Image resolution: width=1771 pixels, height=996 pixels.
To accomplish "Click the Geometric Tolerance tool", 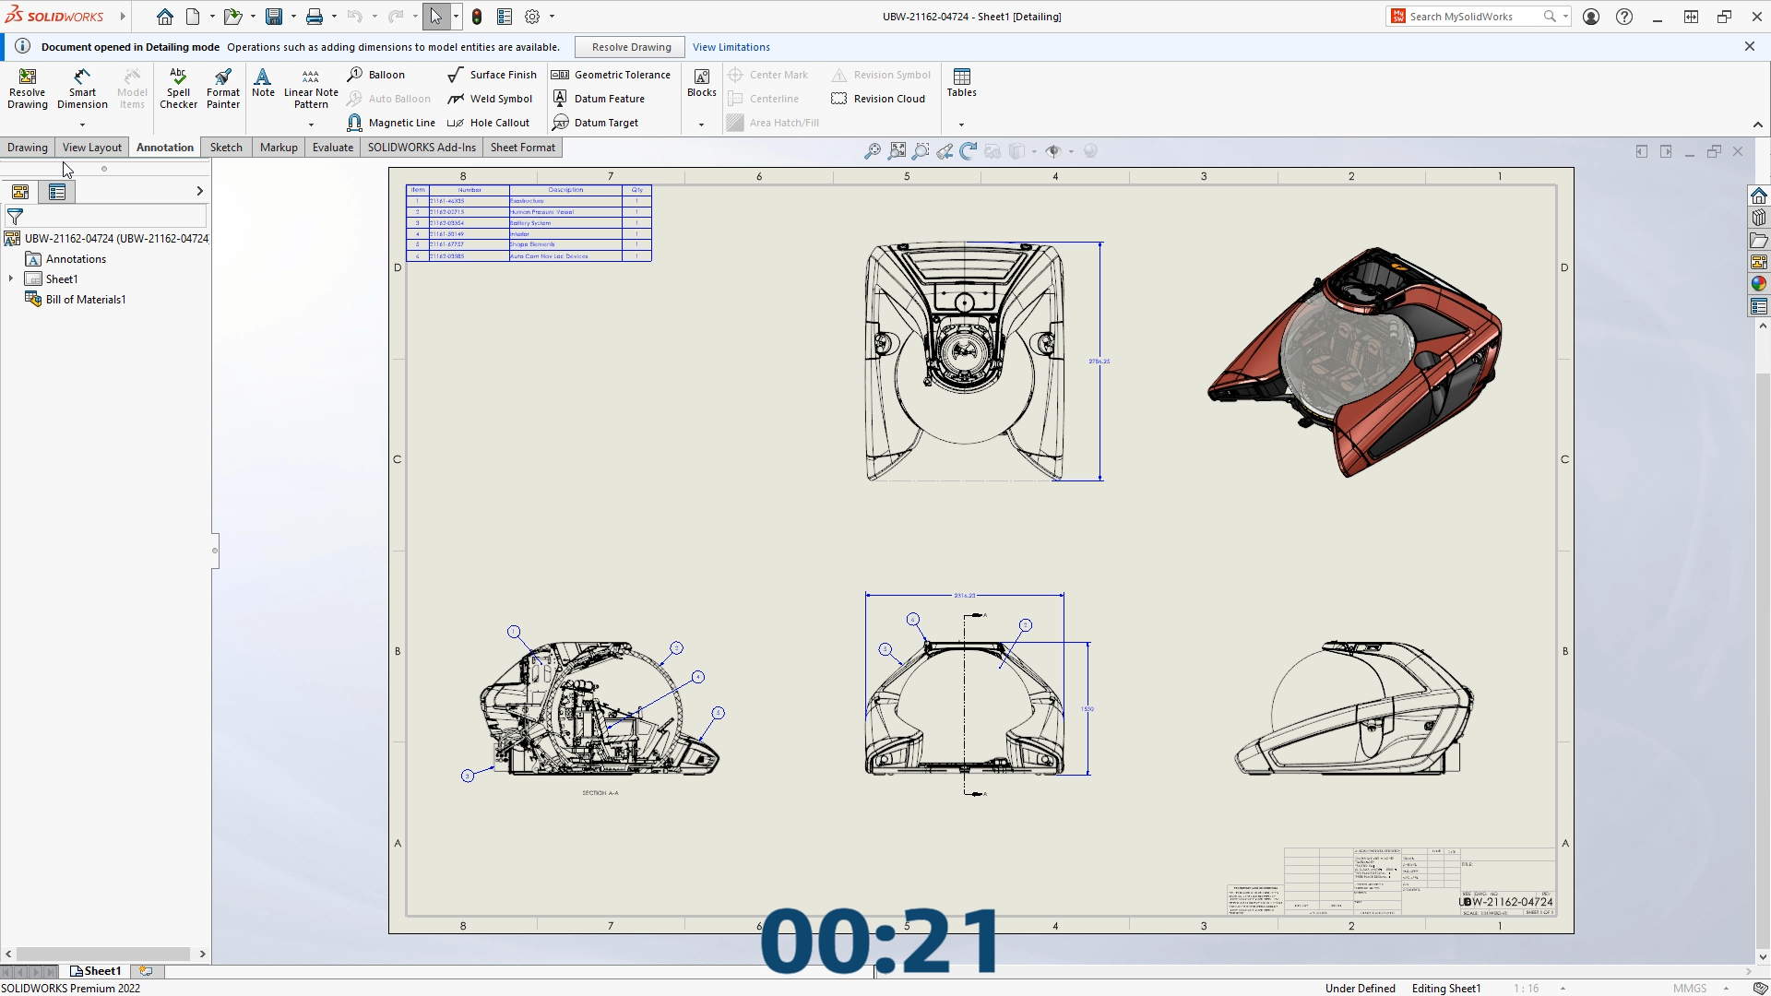I will click(x=611, y=75).
